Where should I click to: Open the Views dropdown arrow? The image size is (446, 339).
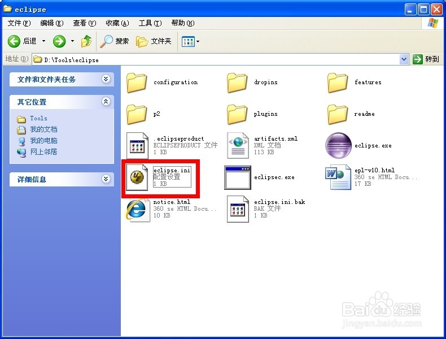pyautogui.click(x=198, y=42)
